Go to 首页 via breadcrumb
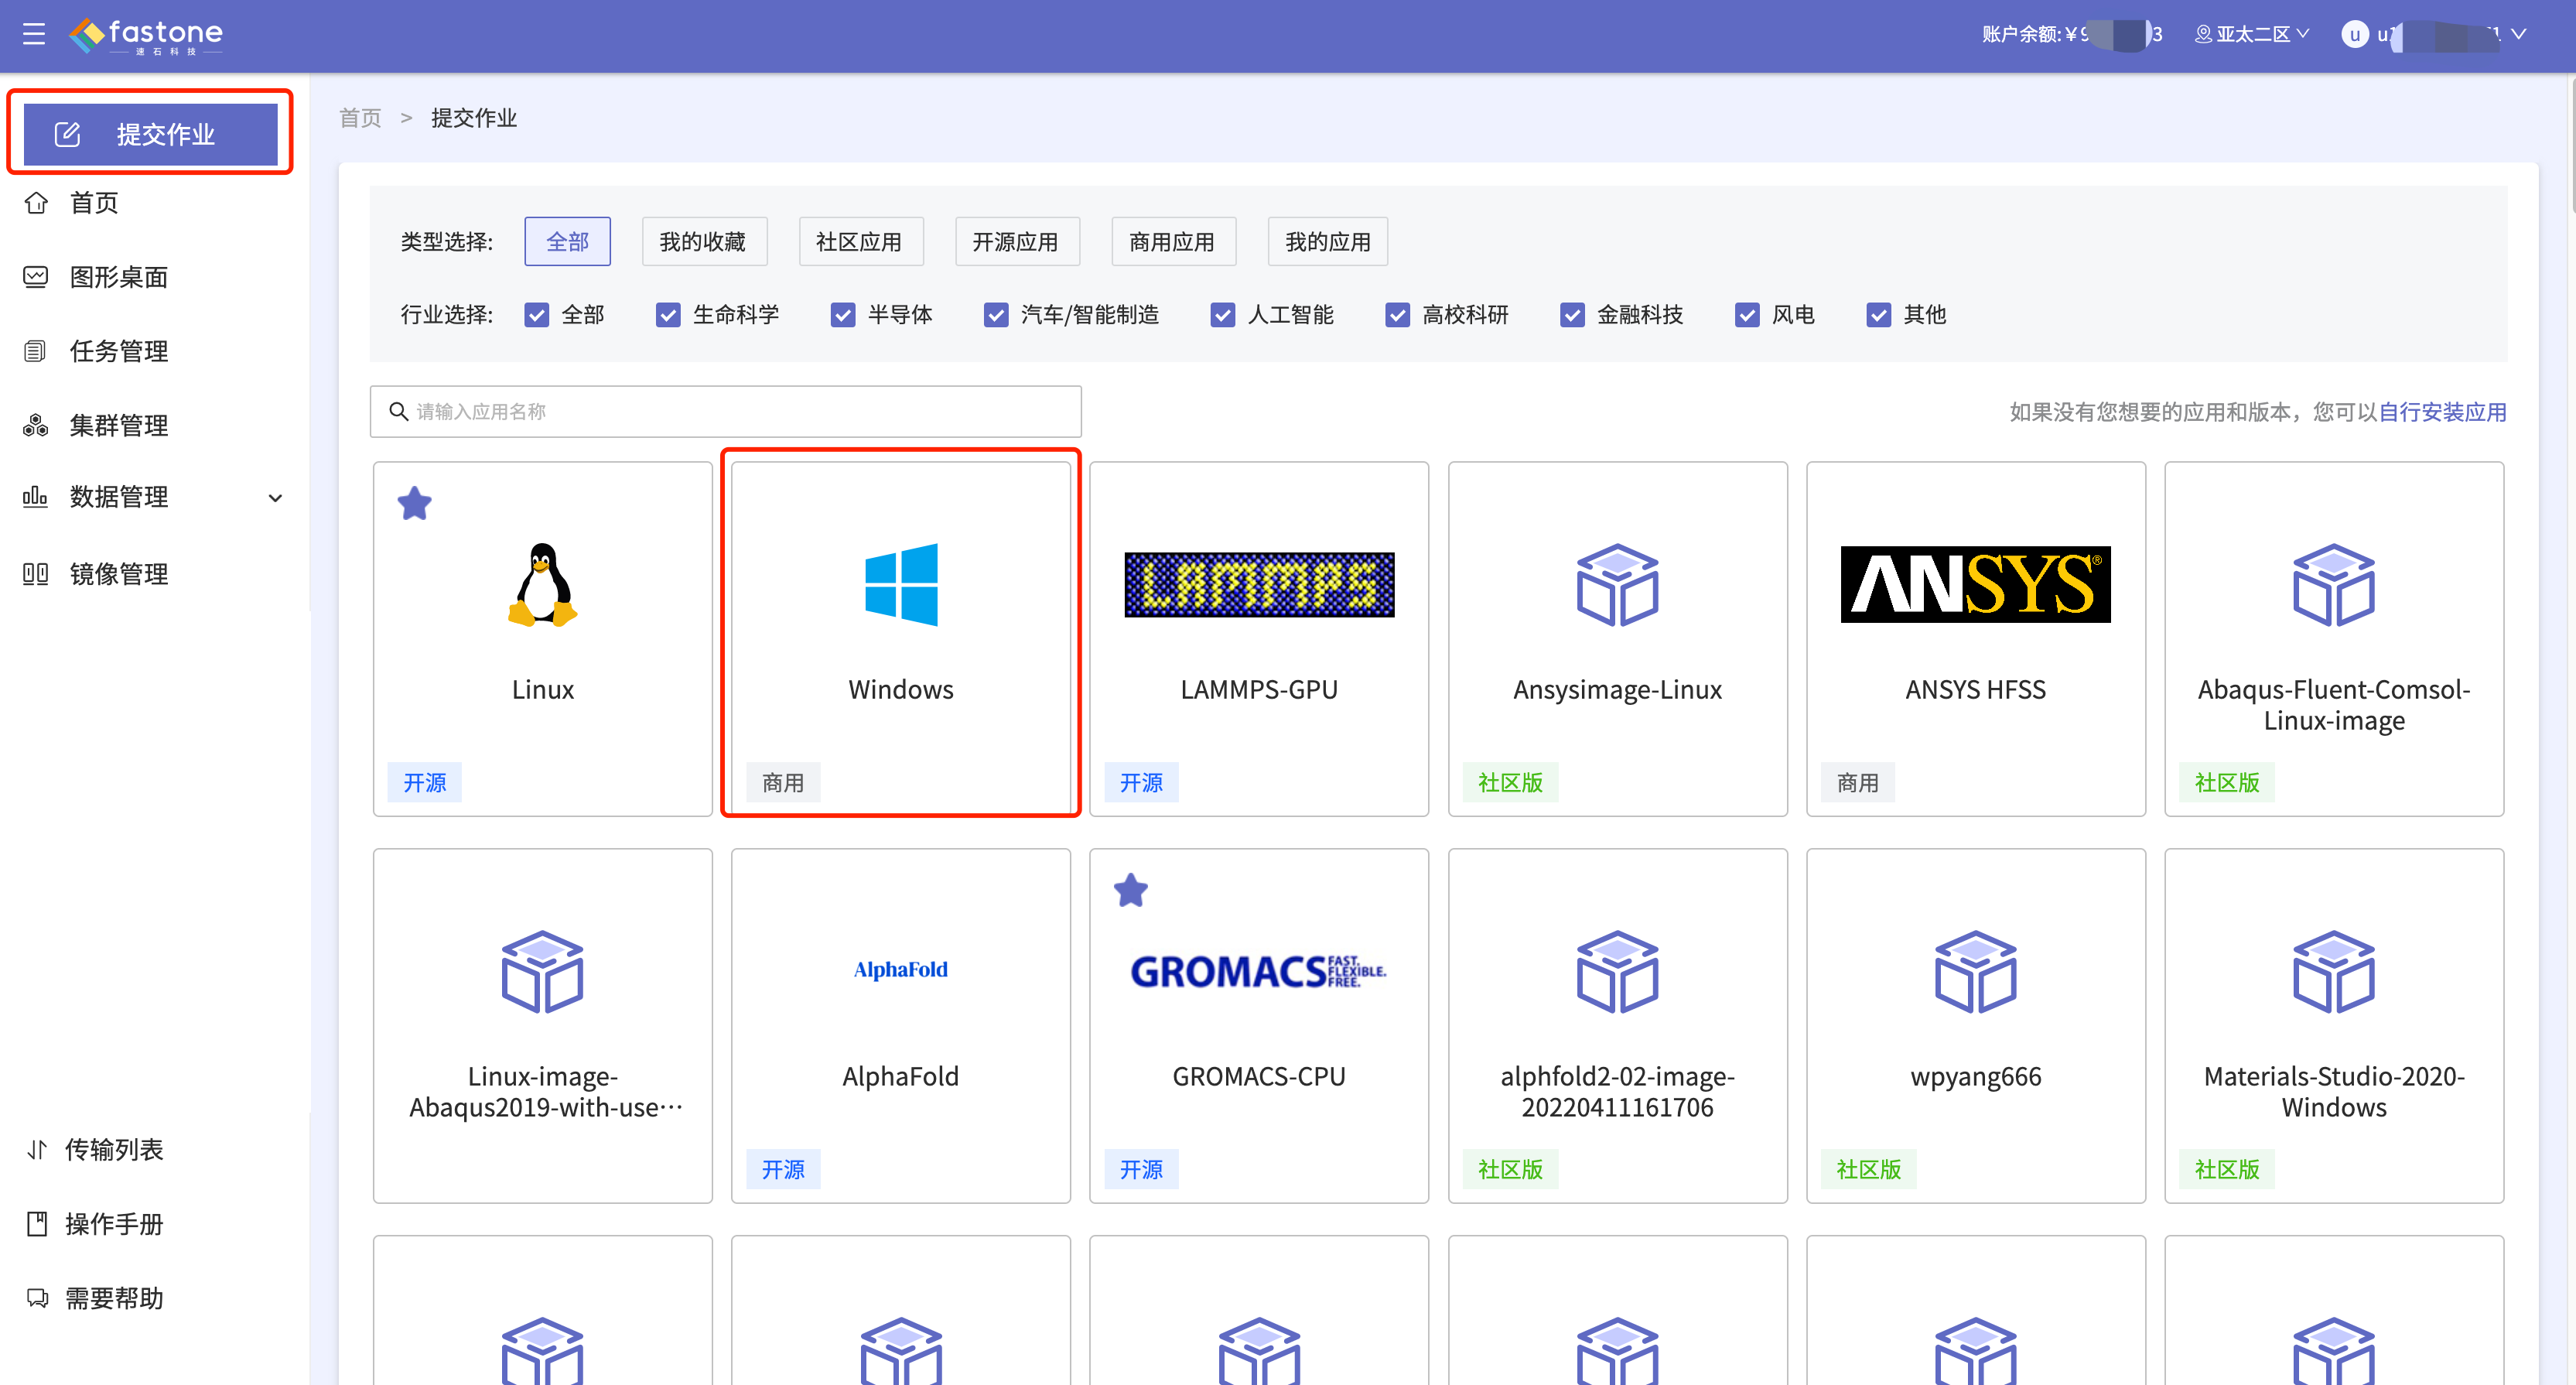Image resolution: width=2576 pixels, height=1385 pixels. (360, 118)
